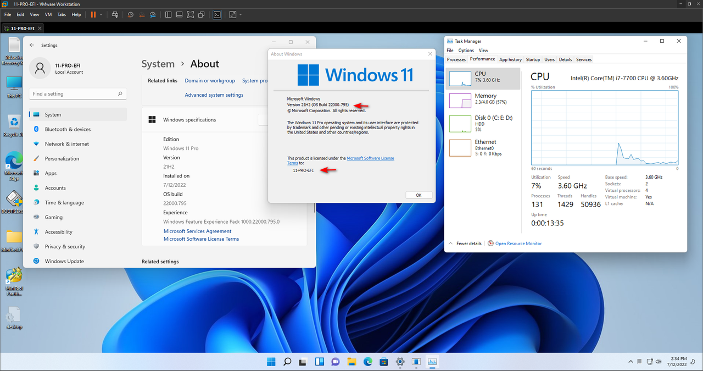This screenshot has height=371, width=703.
Task: Open the Microsoft Services Agreement link
Action: (197, 231)
